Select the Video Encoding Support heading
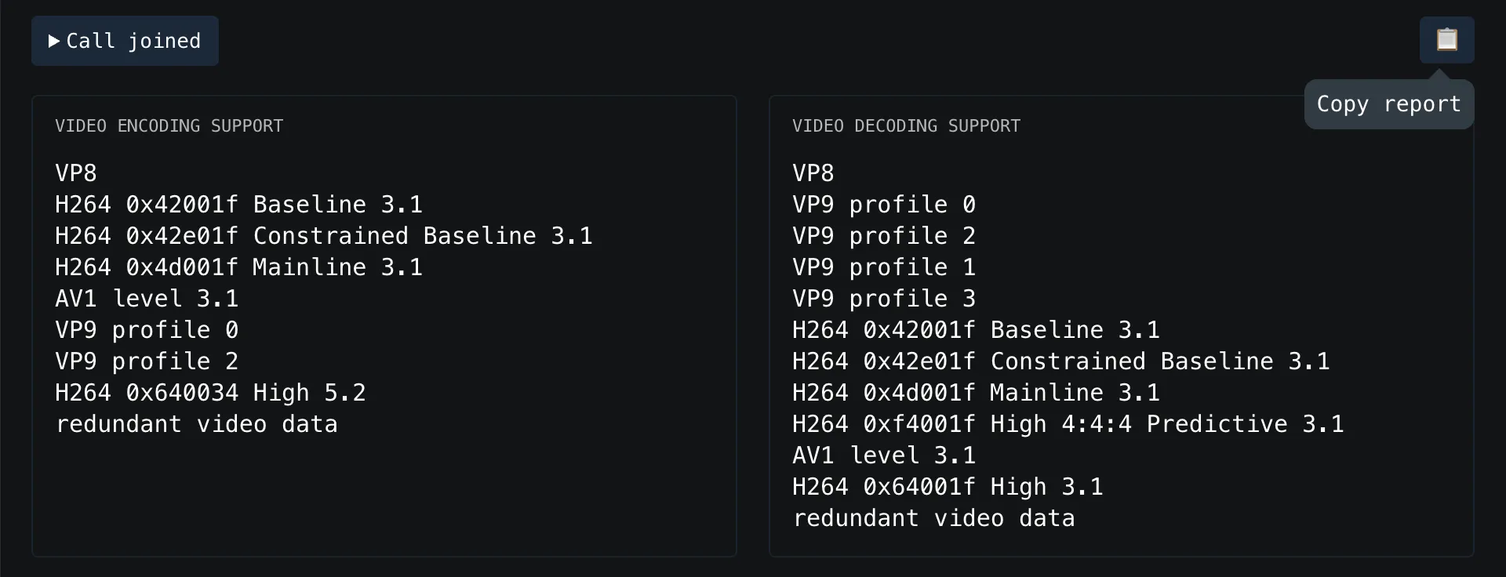 169,125
